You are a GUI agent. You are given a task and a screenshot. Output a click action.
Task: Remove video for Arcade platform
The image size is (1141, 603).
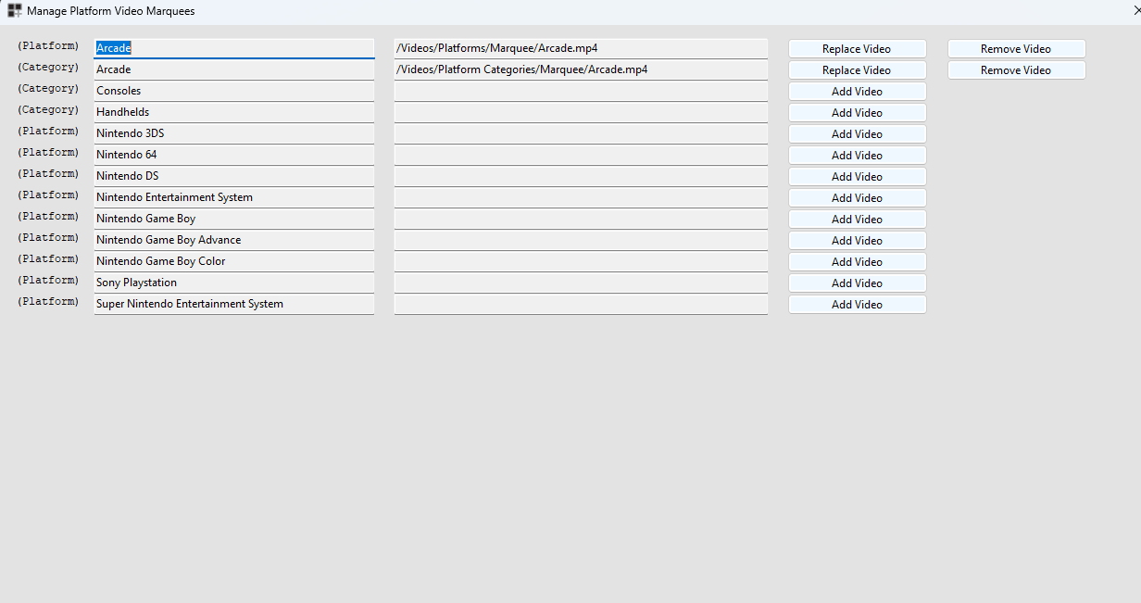(1016, 49)
